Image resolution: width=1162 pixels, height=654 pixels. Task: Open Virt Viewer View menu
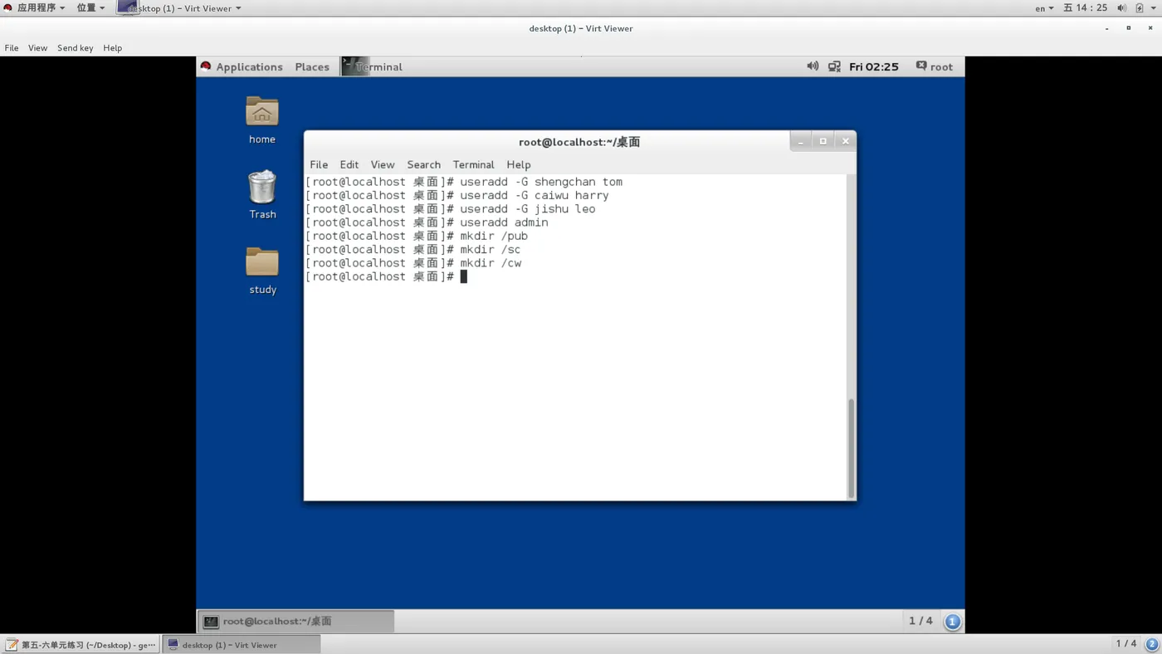point(38,48)
